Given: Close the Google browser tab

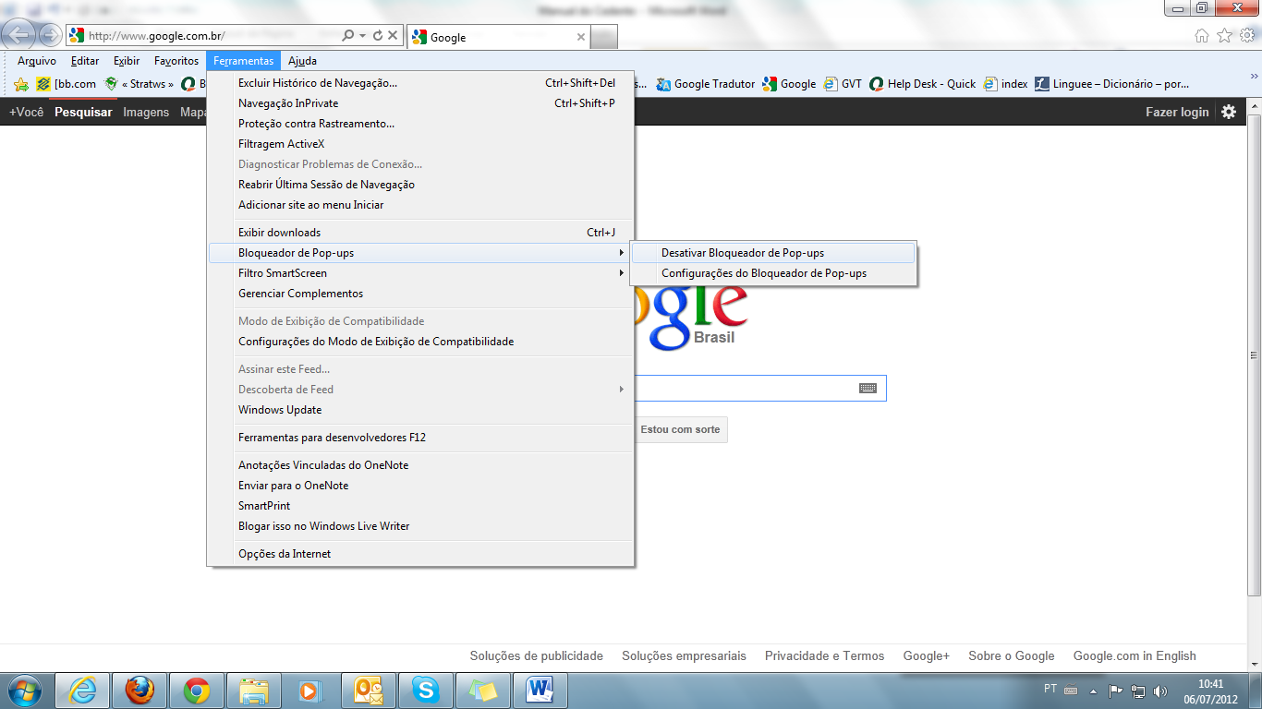Looking at the screenshot, I should point(581,38).
